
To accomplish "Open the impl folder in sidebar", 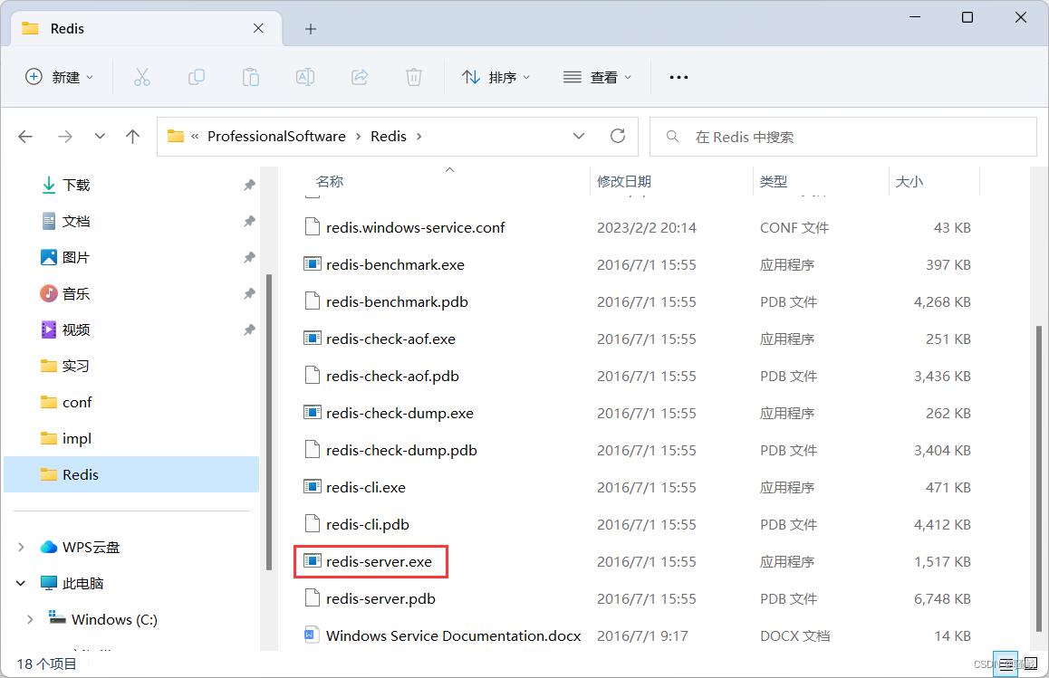I will point(76,439).
